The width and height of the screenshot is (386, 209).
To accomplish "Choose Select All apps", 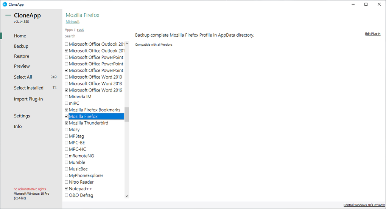I will tap(23, 77).
